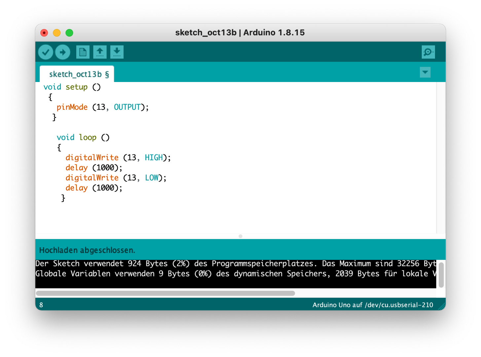The image size is (481, 357).
Task: Save the current sketch
Action: point(117,52)
